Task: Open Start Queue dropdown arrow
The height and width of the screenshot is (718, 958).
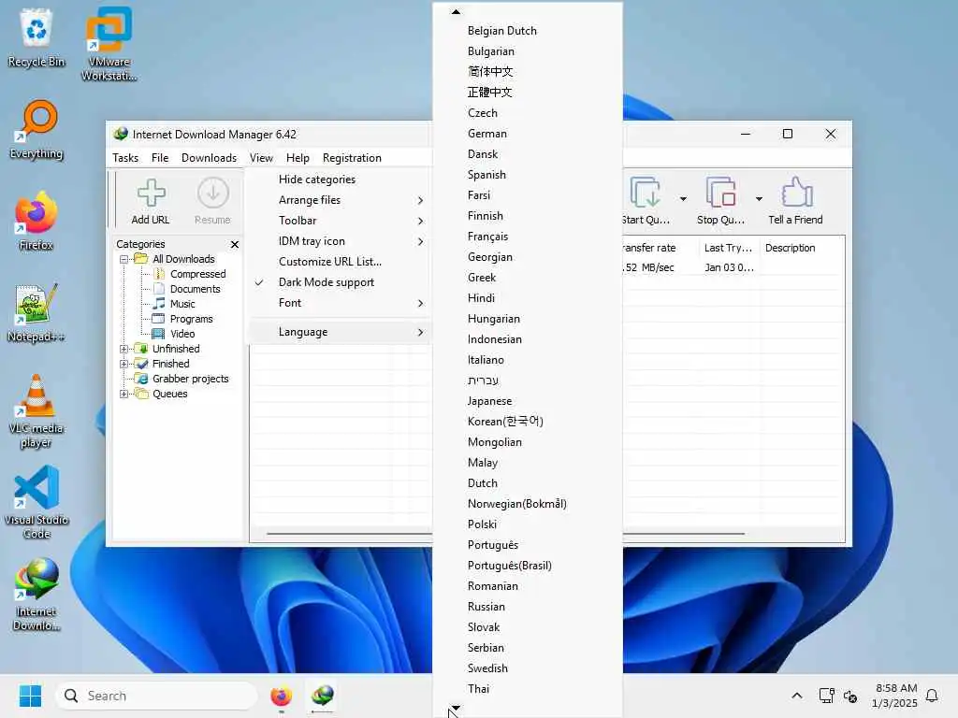Action: tap(683, 199)
